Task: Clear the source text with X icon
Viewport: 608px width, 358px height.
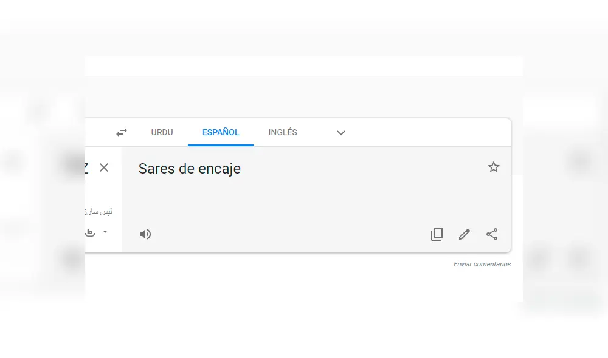Action: 103,167
